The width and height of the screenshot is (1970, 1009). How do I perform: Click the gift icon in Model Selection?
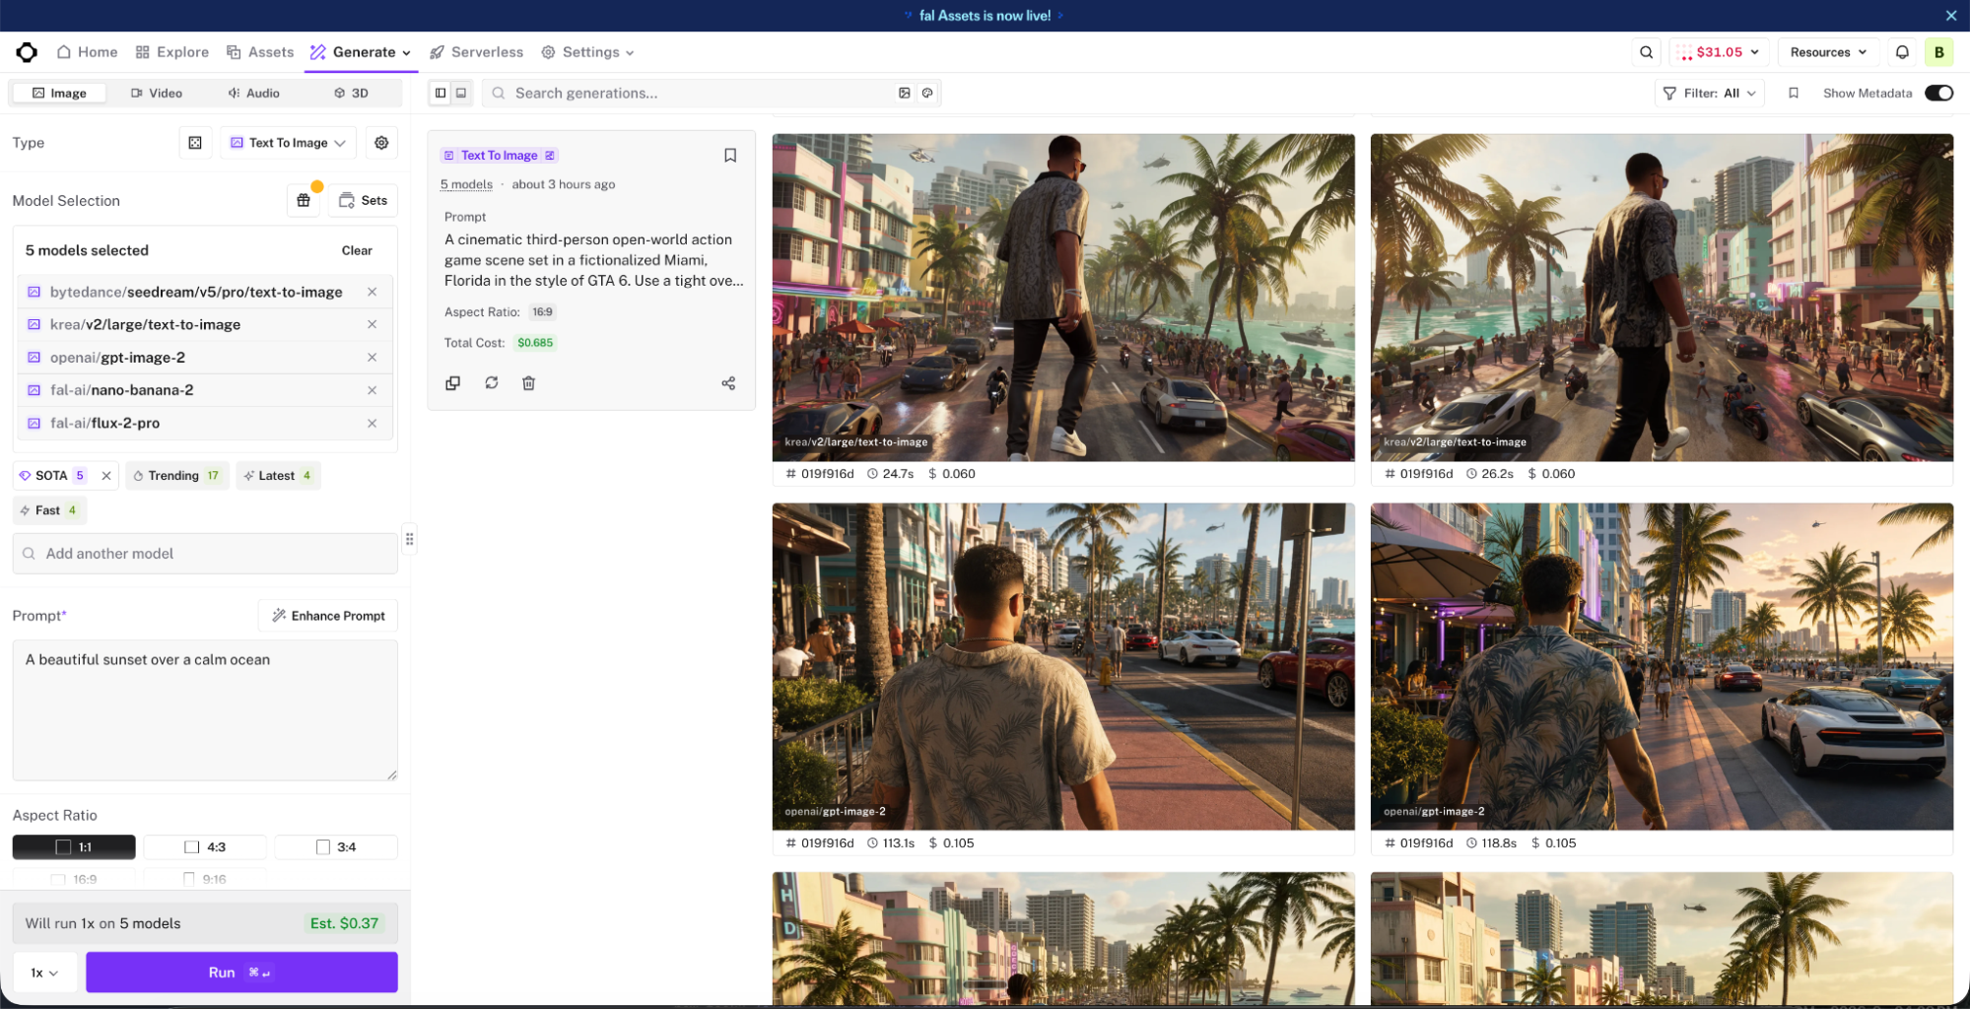coord(304,200)
